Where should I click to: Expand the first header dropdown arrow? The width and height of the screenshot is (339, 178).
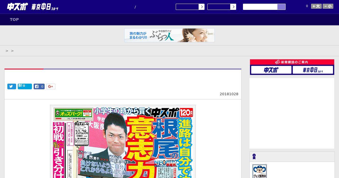(201, 7)
